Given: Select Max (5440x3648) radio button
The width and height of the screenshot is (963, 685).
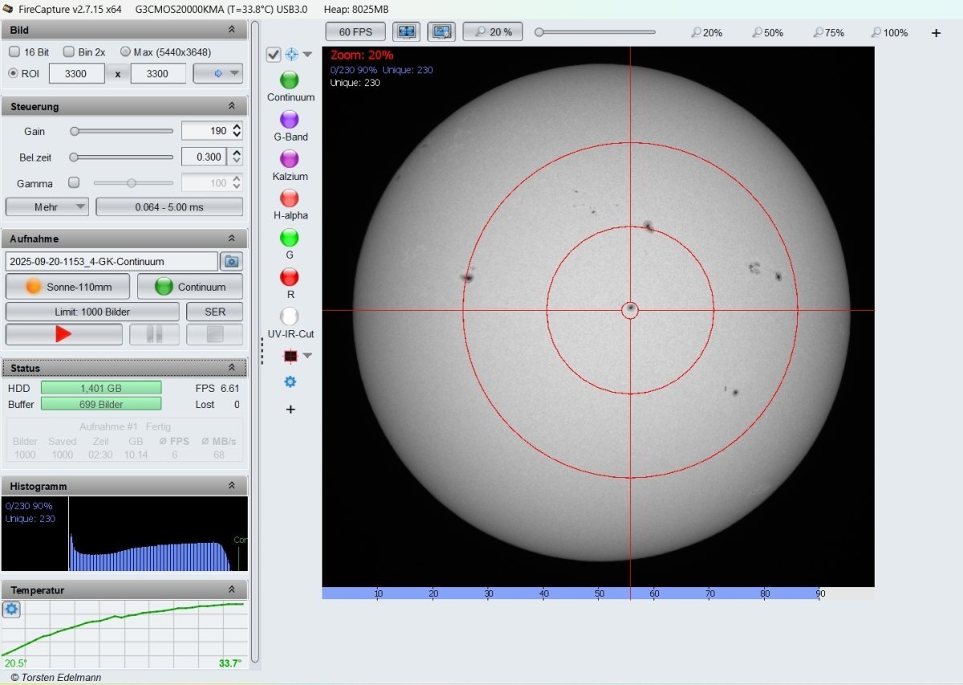Looking at the screenshot, I should click(x=125, y=51).
